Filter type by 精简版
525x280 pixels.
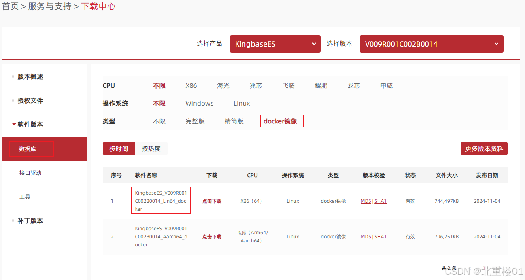234,121
